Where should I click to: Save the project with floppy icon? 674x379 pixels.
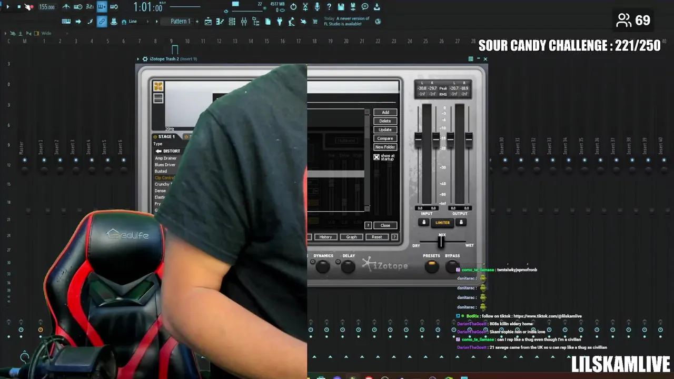pos(341,7)
